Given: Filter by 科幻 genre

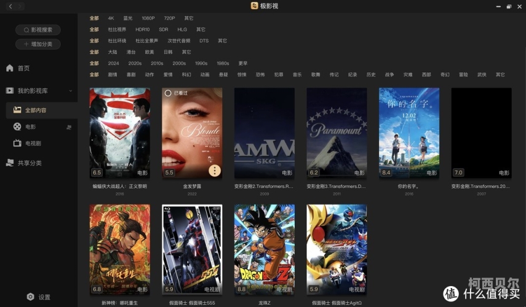Looking at the screenshot, I should (186, 75).
